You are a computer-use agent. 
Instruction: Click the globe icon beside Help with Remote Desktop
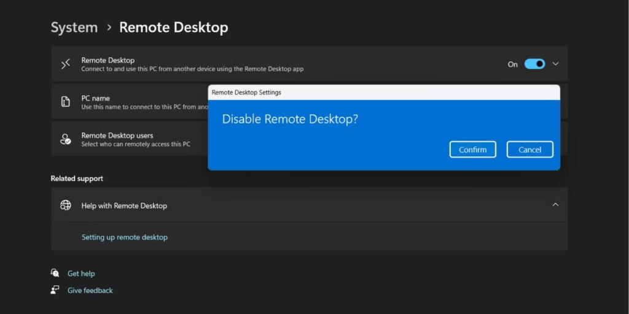(x=66, y=205)
